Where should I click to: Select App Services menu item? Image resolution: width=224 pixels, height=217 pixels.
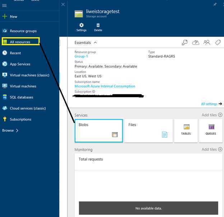(x=20, y=64)
